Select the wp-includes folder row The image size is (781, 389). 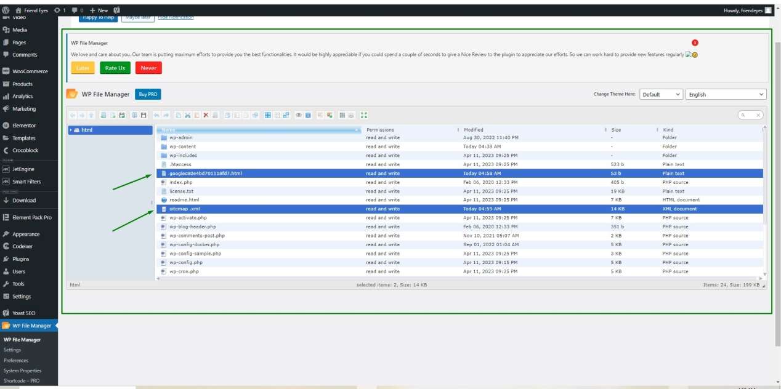point(459,156)
